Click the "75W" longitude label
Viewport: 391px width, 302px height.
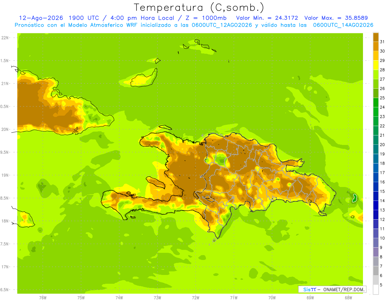pos(81,297)
